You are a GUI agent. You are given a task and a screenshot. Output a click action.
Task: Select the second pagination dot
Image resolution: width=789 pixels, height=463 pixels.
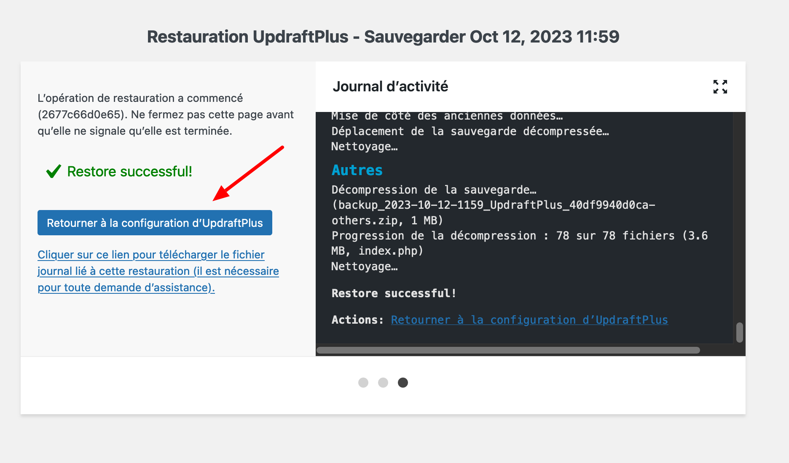coord(383,383)
